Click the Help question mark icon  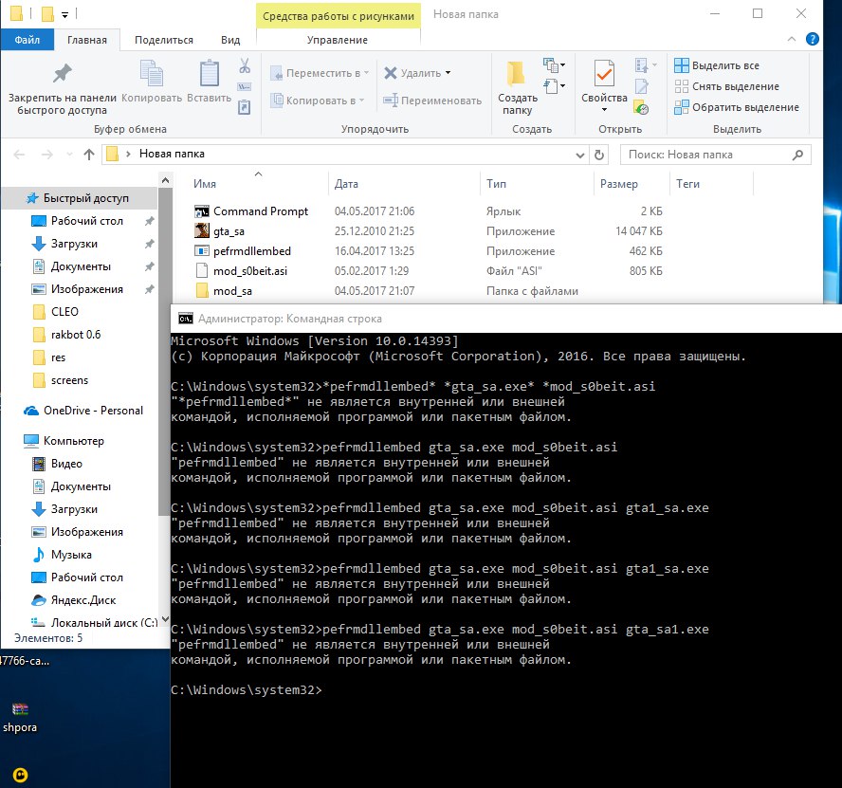[813, 39]
